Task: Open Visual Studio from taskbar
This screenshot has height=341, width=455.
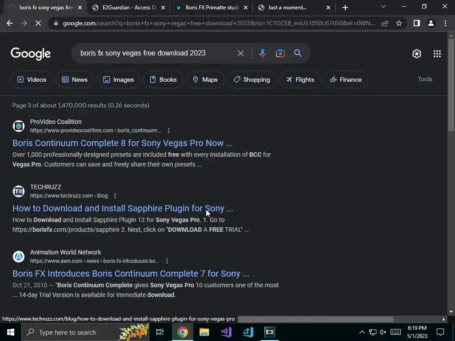Action: click(226, 332)
